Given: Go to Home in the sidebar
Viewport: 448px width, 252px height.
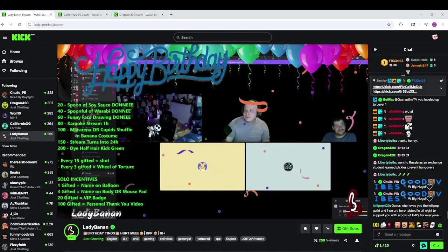Looking at the screenshot, I should coord(15,52).
